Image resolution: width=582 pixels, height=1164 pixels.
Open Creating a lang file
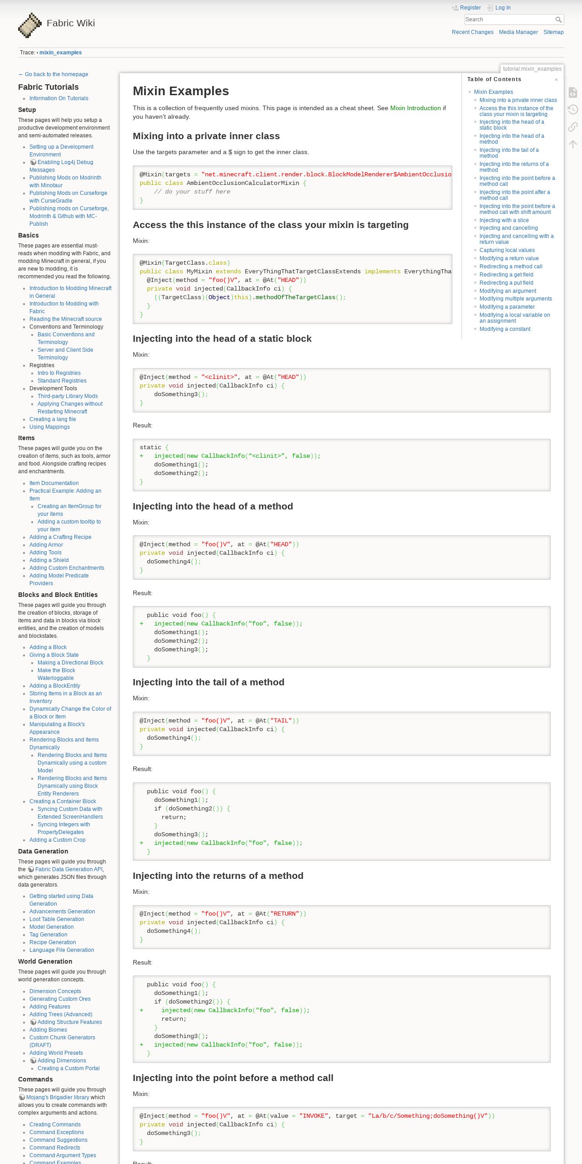click(x=53, y=419)
